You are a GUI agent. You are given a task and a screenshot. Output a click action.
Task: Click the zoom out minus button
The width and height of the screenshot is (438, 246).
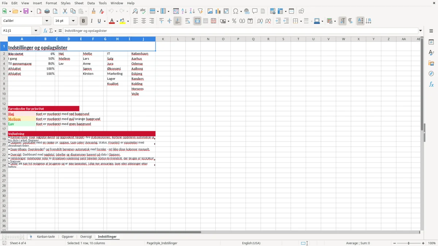[394, 243]
